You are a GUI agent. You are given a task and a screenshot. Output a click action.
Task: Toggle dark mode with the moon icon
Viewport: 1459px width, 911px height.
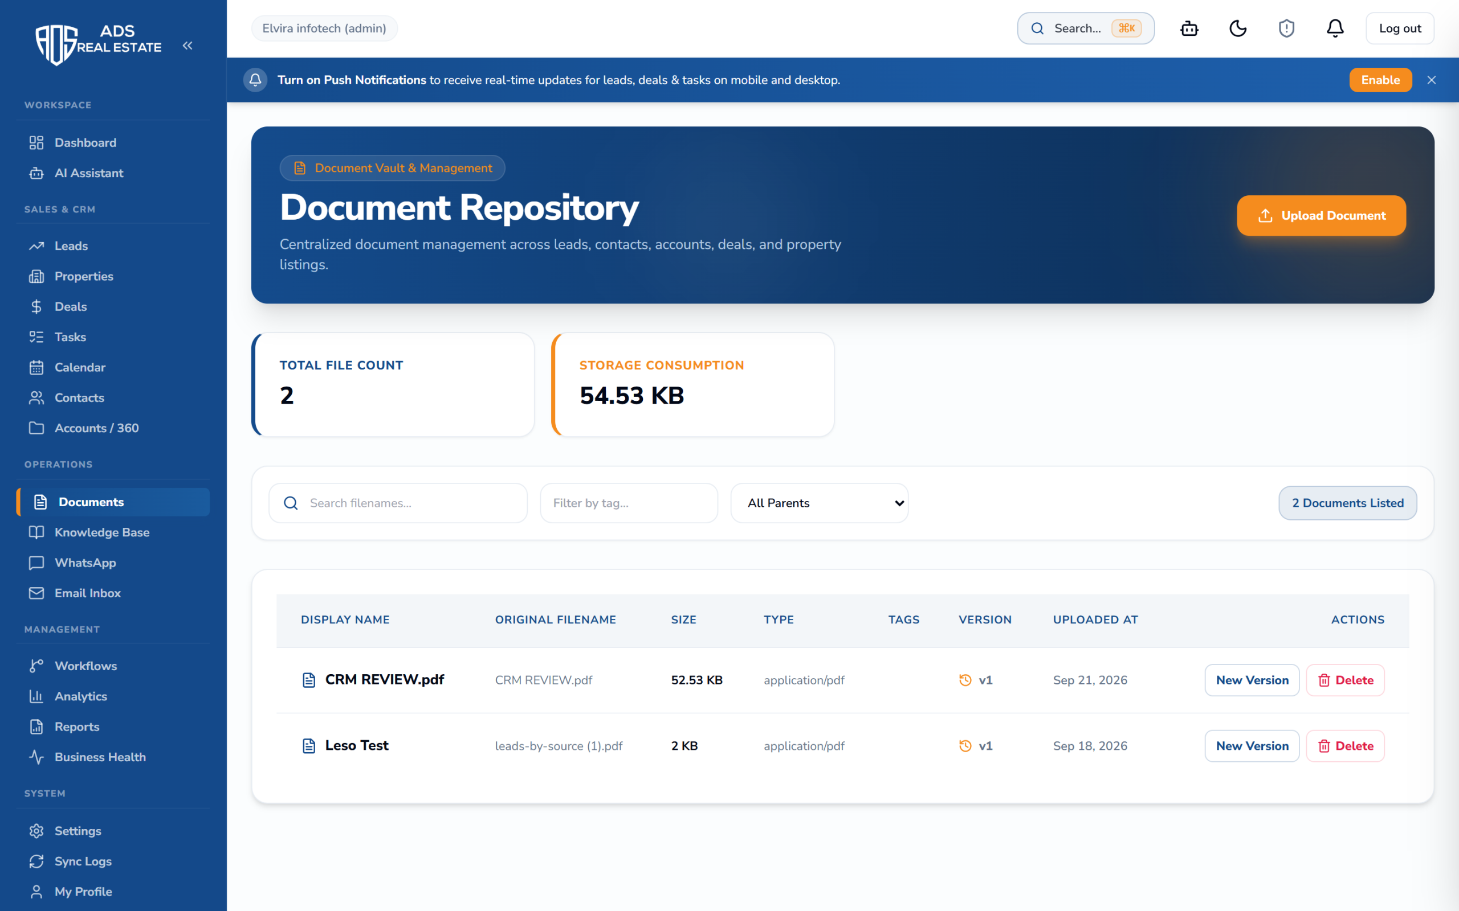(x=1238, y=28)
